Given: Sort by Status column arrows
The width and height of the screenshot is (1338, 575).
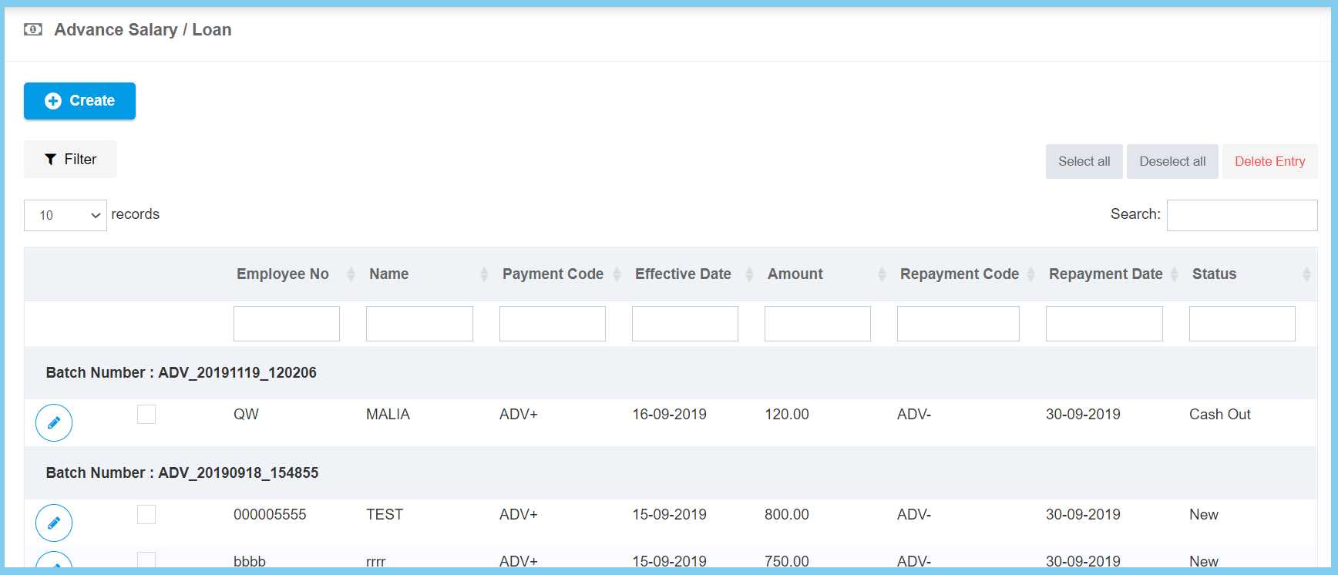Looking at the screenshot, I should coord(1306,274).
